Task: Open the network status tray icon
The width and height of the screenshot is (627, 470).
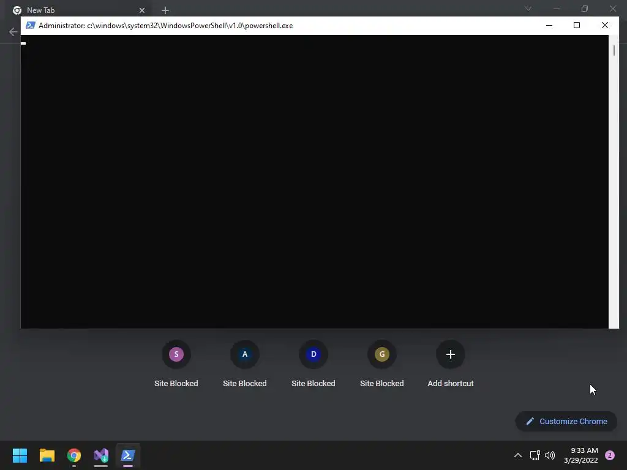Action: point(535,455)
